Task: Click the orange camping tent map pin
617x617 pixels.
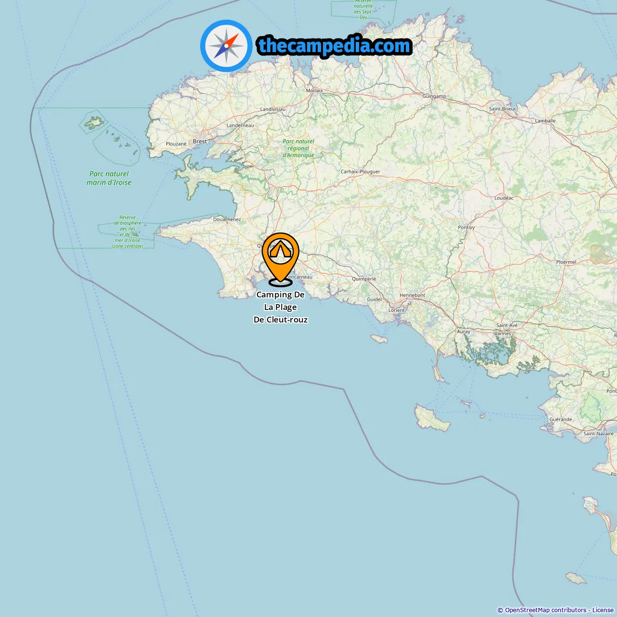Action: [x=281, y=259]
